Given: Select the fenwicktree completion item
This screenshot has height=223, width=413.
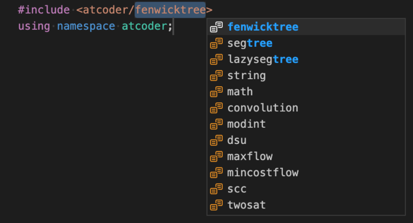Looking at the screenshot, I should pyautogui.click(x=306, y=27).
